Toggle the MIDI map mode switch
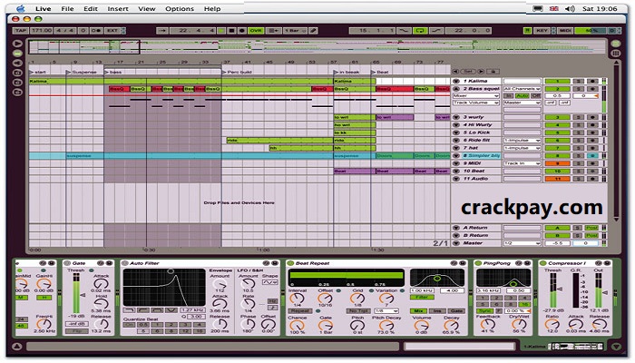This screenshot has height=363, width=635. [x=565, y=31]
